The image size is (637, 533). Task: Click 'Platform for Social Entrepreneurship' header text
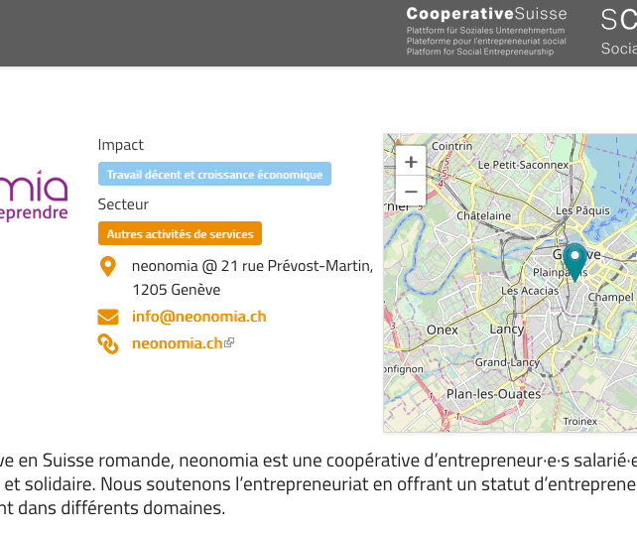coord(480,52)
